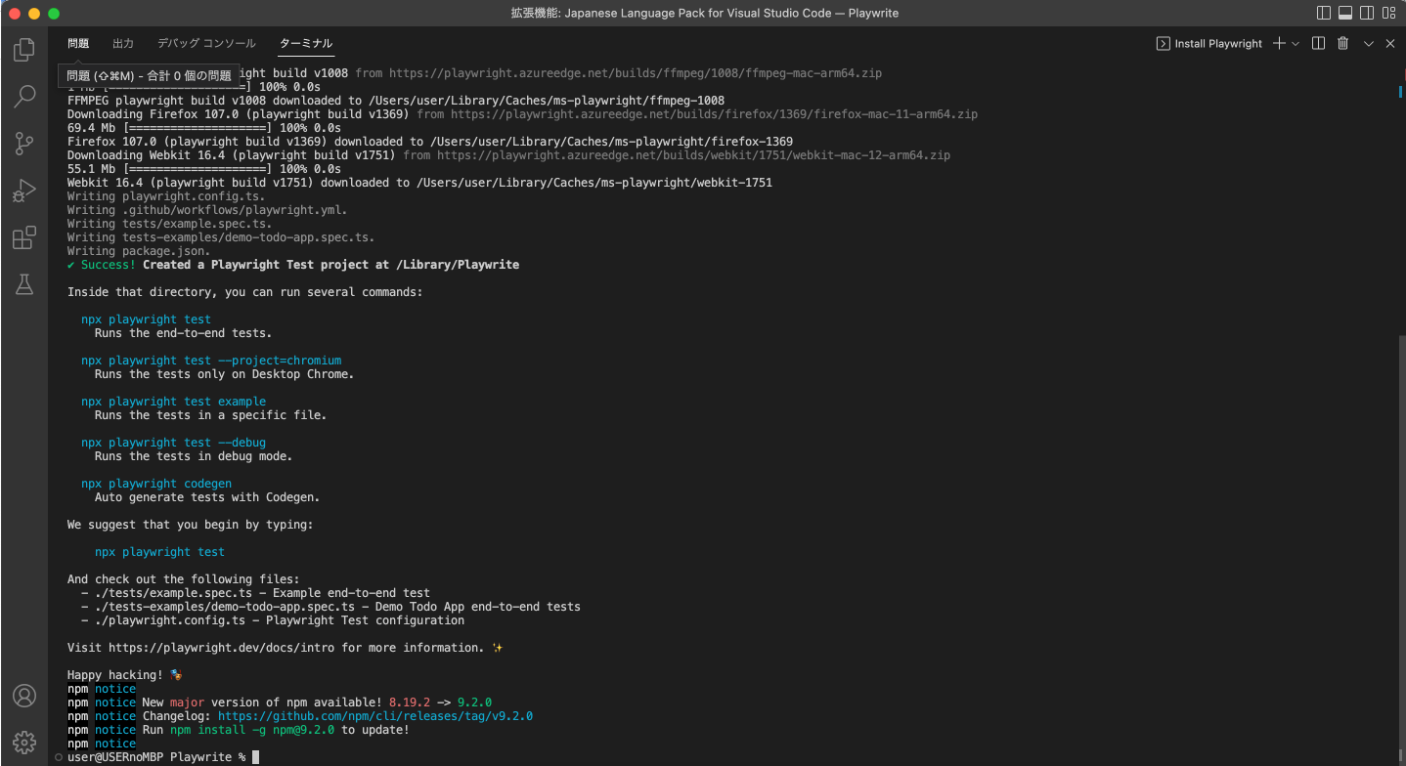Image resolution: width=1406 pixels, height=766 pixels.
Task: Click 'npx playwright test example' command
Action: (173, 402)
